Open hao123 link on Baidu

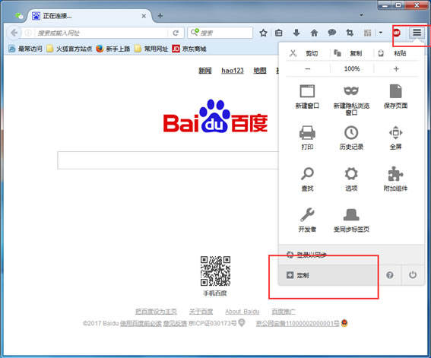tap(233, 71)
